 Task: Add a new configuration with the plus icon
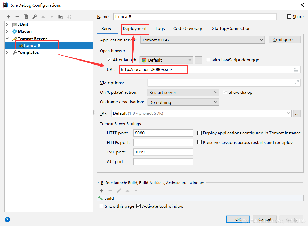click(9, 17)
